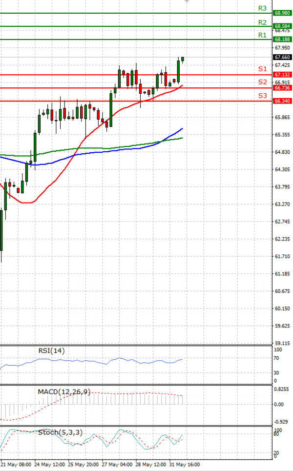Screen dimensions: 293x471
Task: Click the S1 support label
Action: (x=263, y=69)
